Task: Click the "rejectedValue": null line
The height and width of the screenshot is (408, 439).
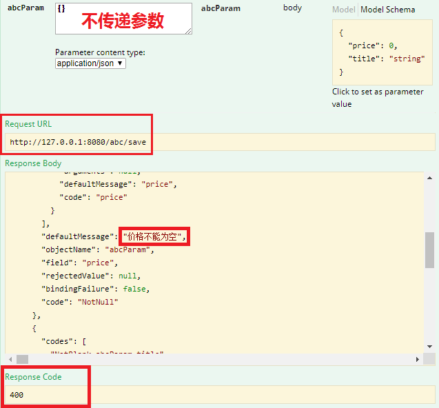Action: (x=91, y=276)
